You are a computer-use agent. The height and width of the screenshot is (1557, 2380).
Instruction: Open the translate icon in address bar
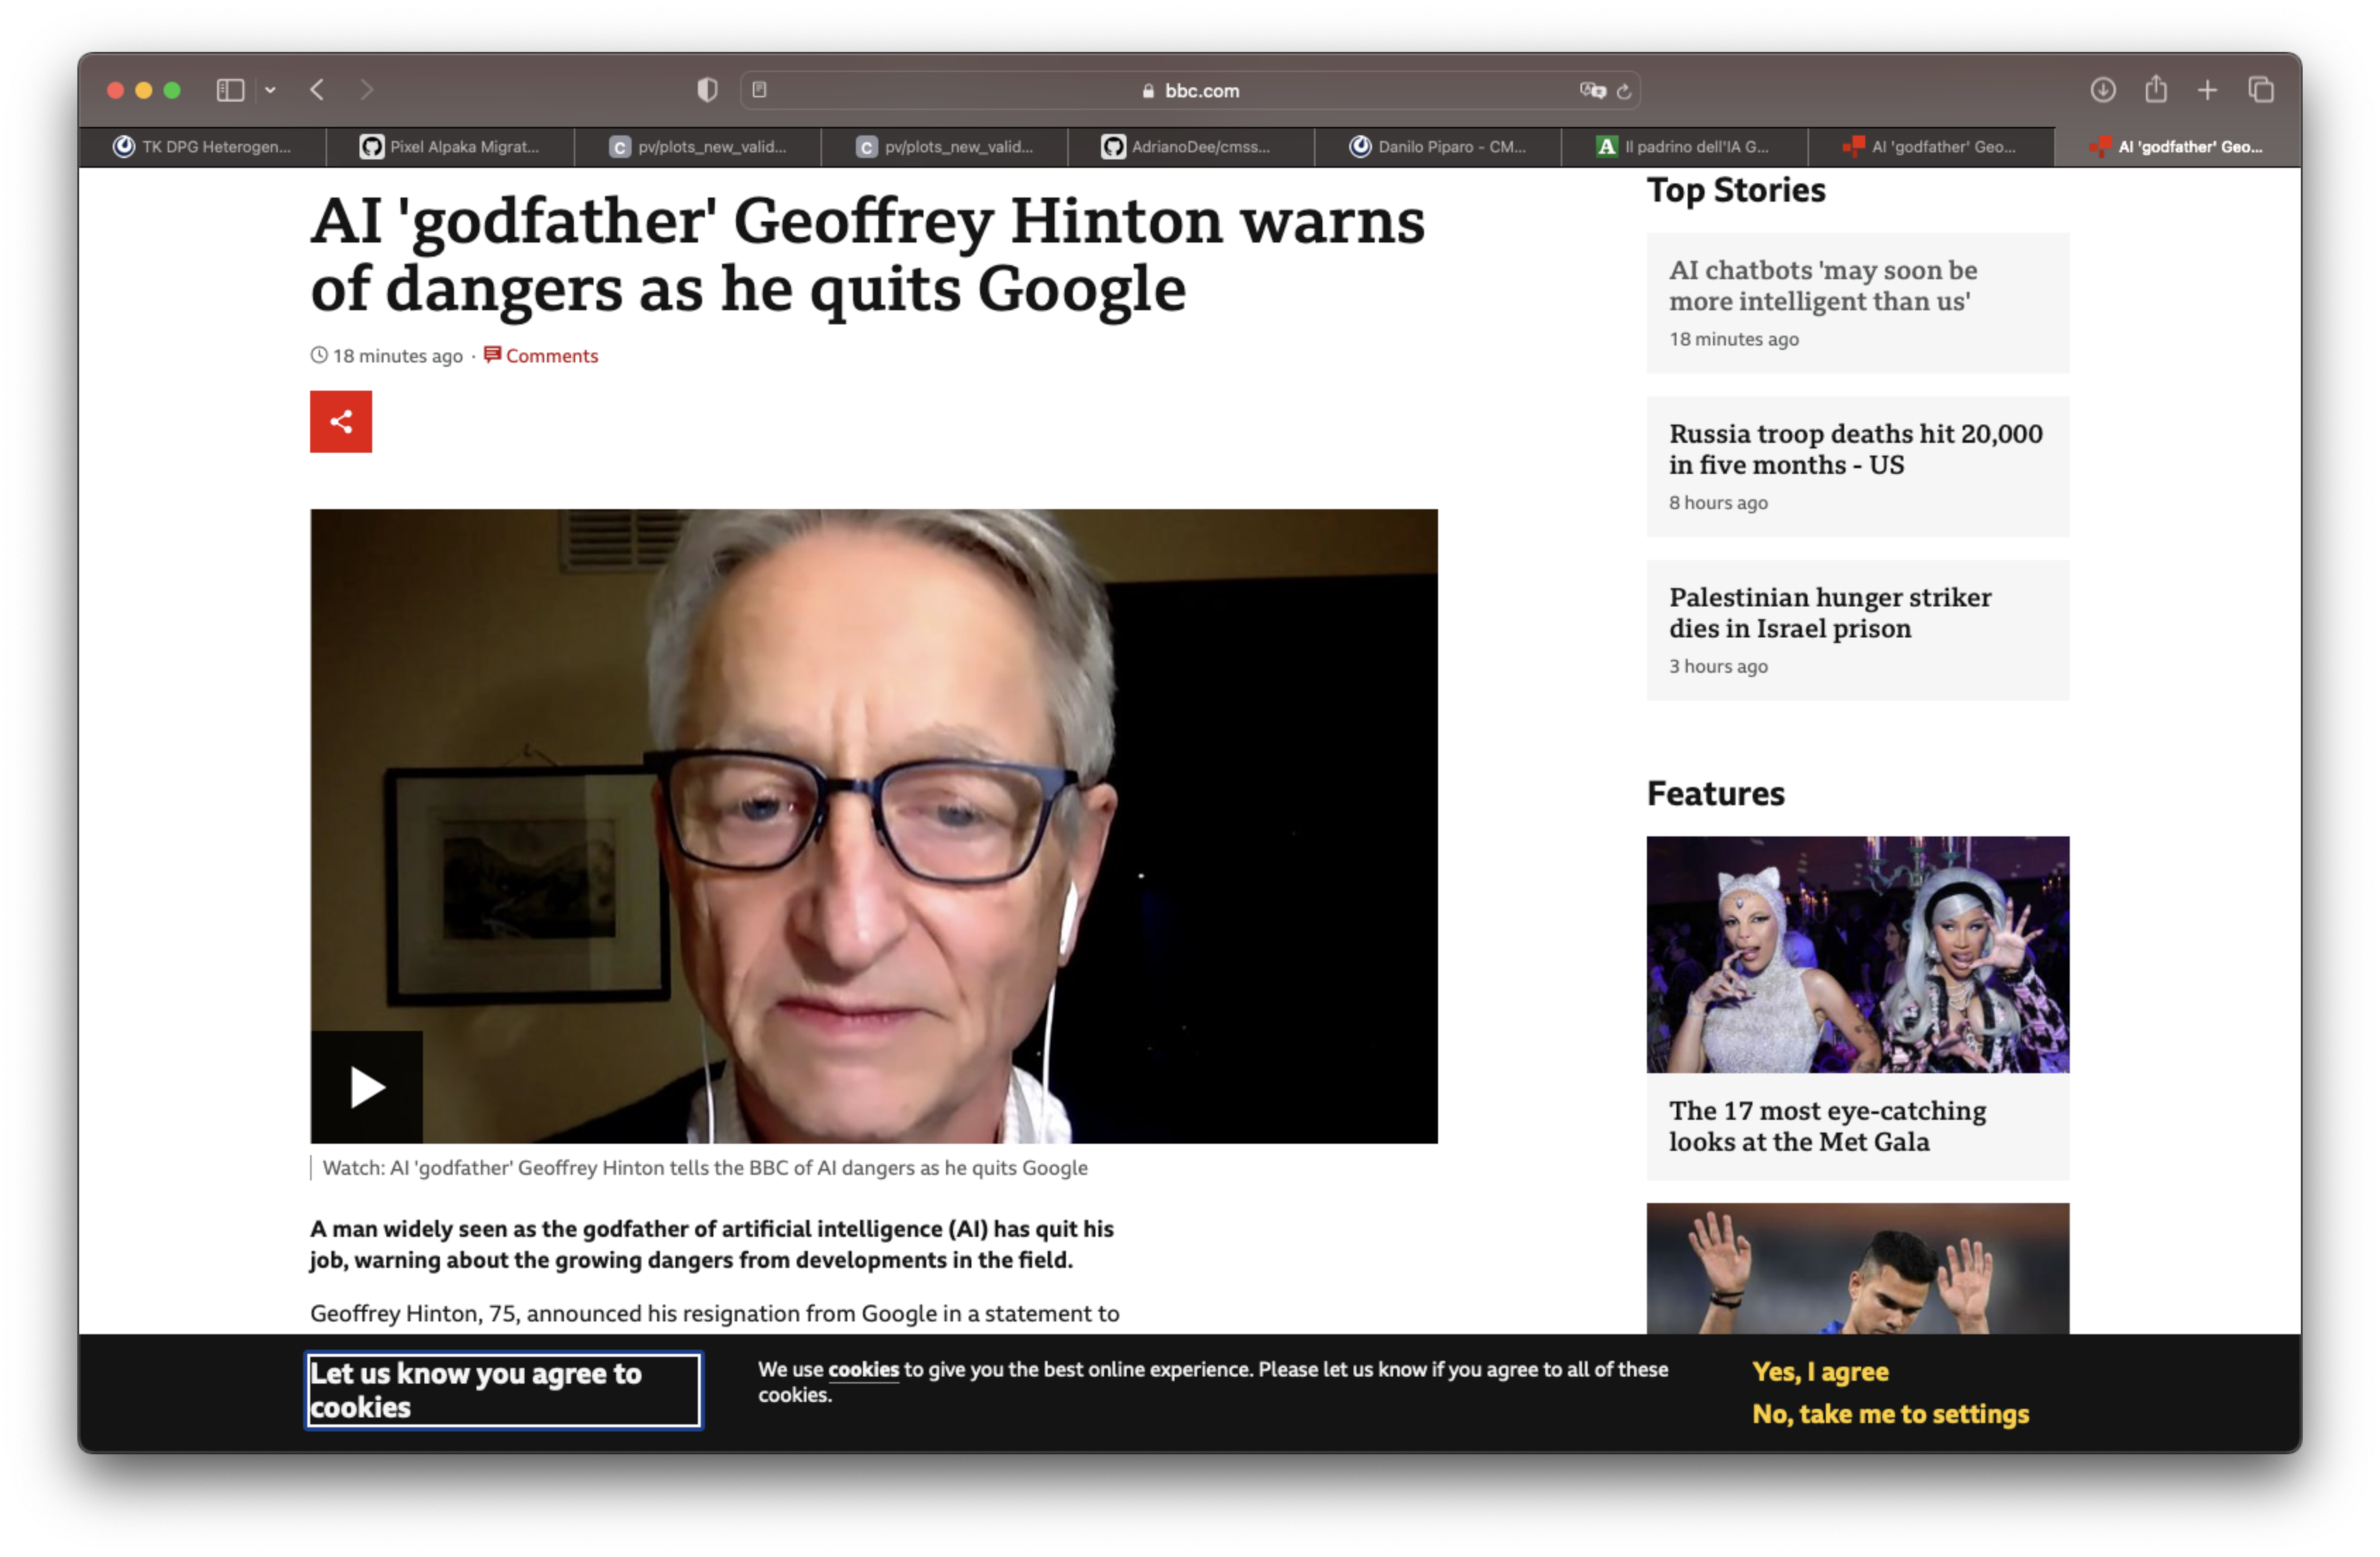point(1592,91)
